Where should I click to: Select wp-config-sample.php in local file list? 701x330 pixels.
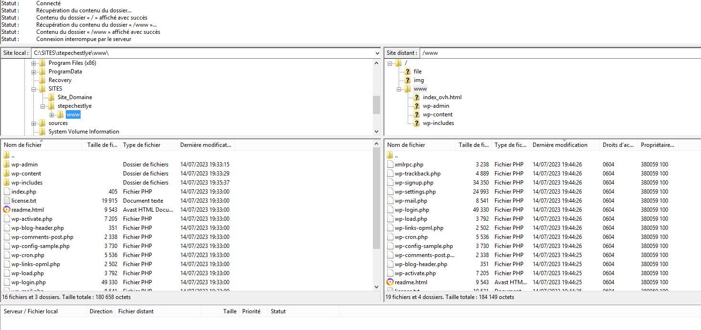(41, 246)
